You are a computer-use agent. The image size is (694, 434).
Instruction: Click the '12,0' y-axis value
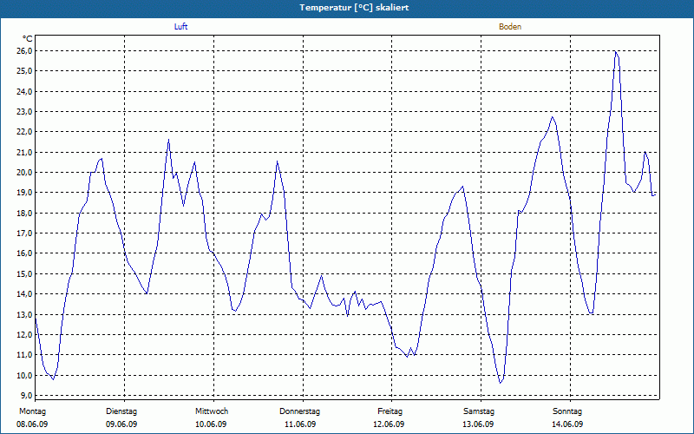[24, 335]
